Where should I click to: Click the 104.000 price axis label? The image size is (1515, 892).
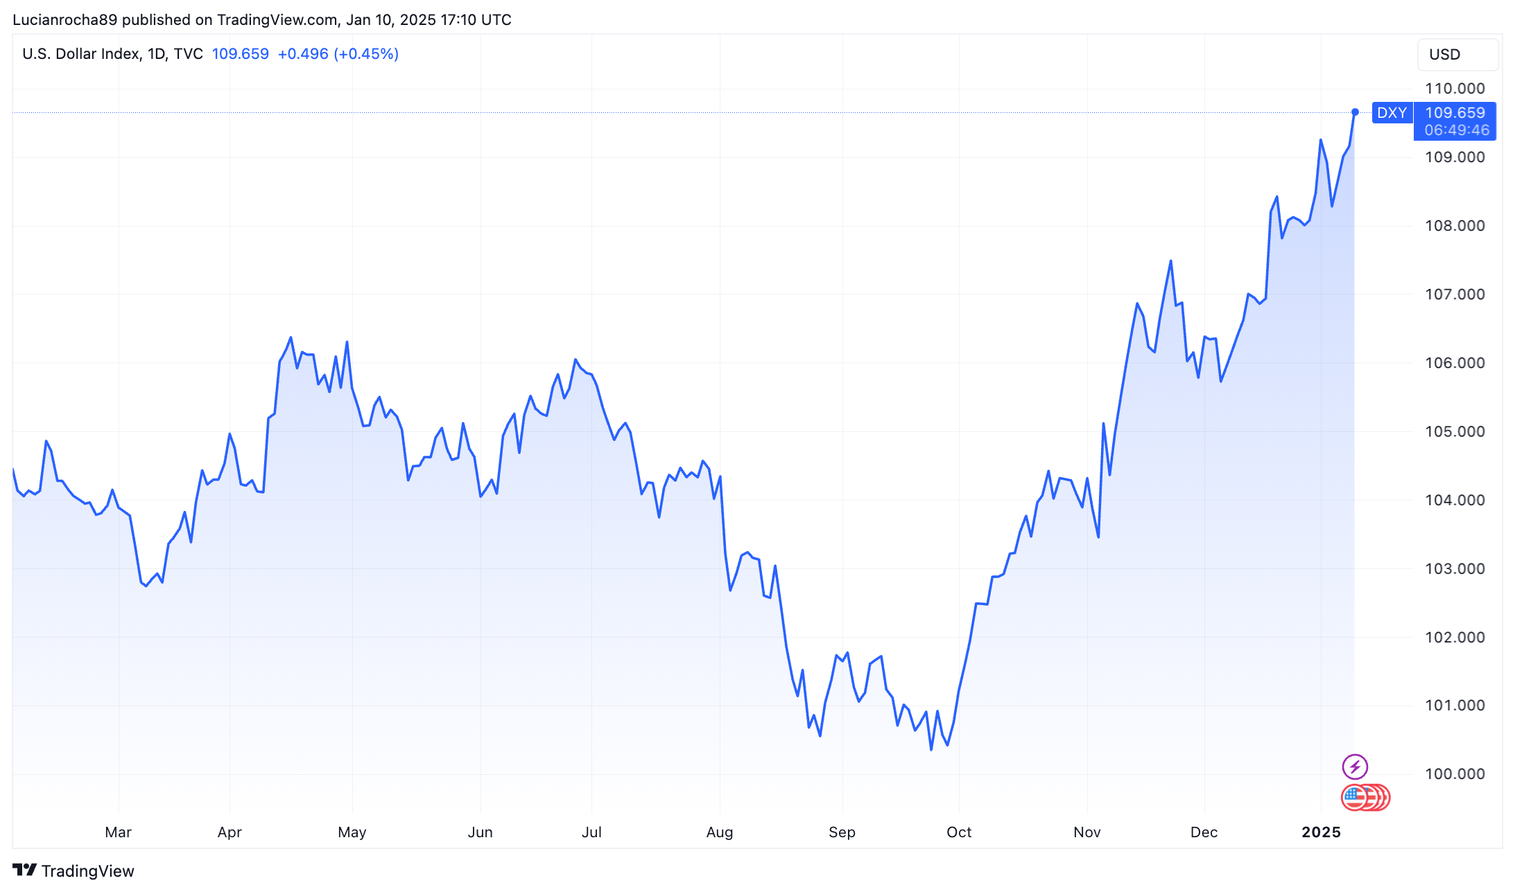(x=1455, y=500)
